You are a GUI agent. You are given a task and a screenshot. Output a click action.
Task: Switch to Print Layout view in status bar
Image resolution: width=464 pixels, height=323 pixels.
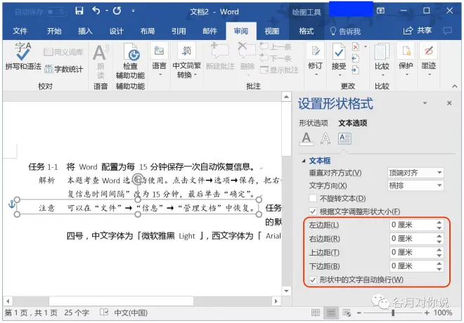click(x=331, y=312)
